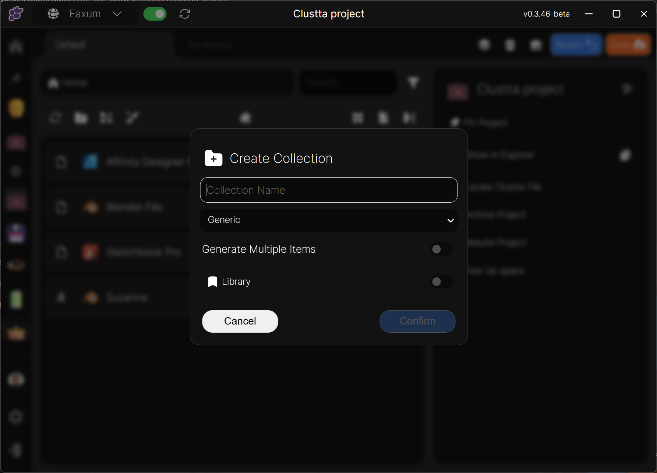
Task: Click the Cancel button
Action: tap(240, 321)
